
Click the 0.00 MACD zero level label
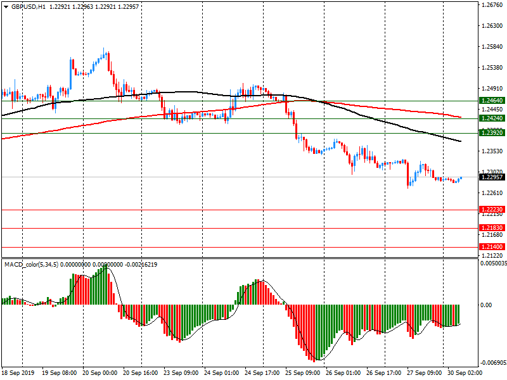[x=486, y=305]
